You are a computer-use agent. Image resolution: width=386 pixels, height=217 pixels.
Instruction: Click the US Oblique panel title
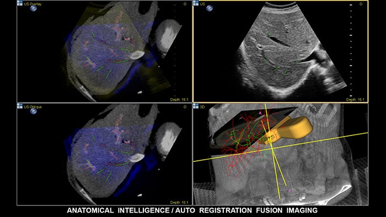pos(33,107)
